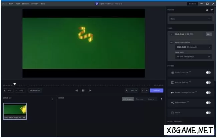
Task: Expand the output resolution dropdown
Action: (x=193, y=47)
